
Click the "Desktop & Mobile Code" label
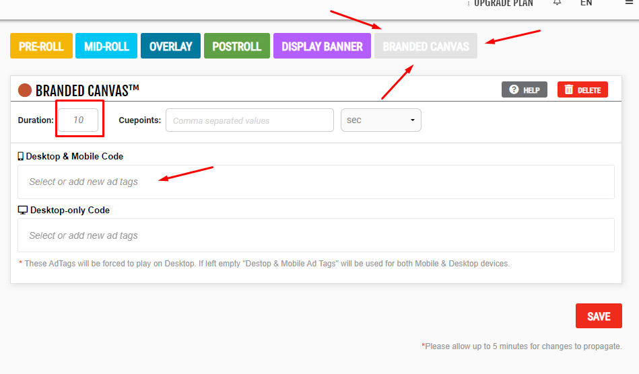coord(75,156)
